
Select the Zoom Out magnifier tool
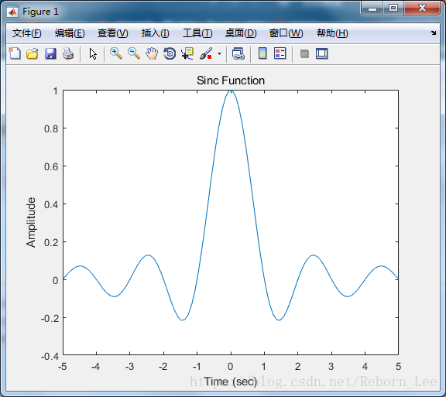(x=134, y=53)
